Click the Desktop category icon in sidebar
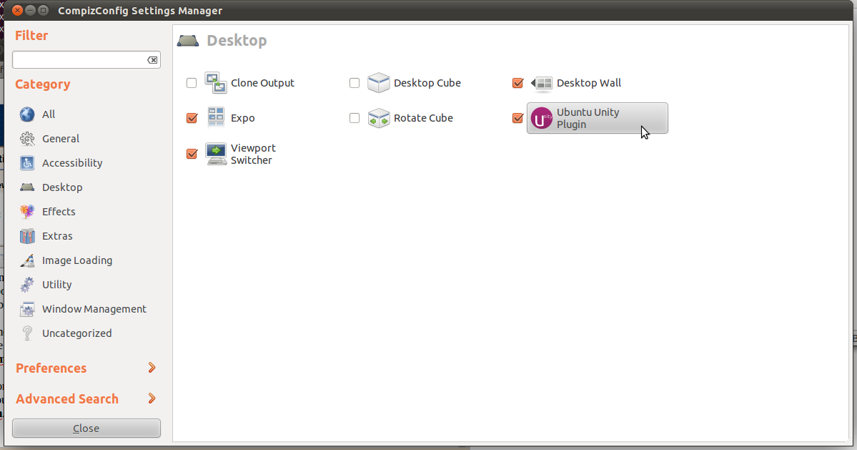Viewport: 857px width, 450px height. 26,187
